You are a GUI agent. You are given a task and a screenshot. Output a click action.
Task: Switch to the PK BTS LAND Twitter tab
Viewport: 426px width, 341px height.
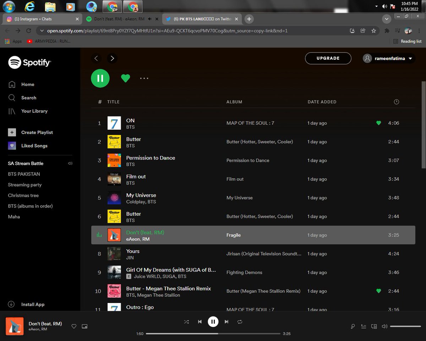pos(203,19)
